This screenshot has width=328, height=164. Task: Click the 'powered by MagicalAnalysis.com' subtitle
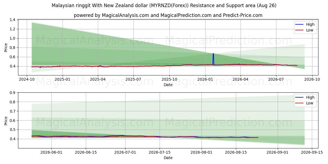point(168,15)
